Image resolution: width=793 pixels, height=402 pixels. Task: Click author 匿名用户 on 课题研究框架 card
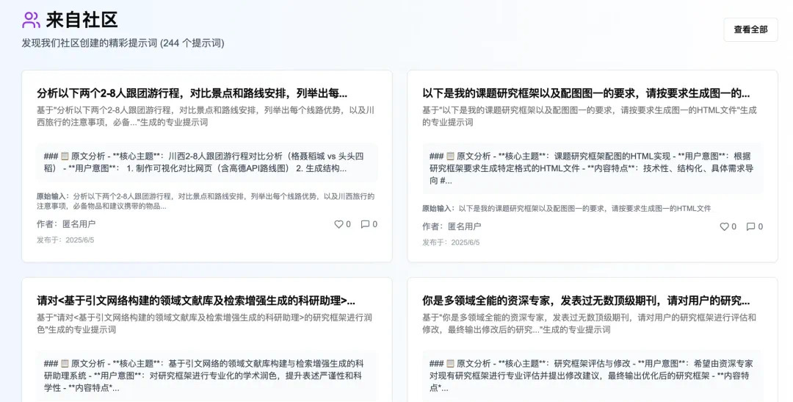click(x=464, y=226)
